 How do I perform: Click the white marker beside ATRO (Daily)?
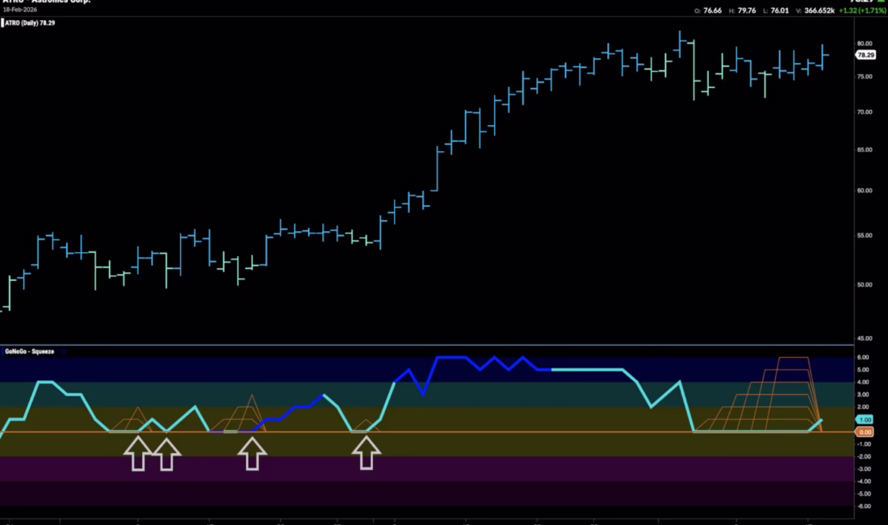click(3, 24)
